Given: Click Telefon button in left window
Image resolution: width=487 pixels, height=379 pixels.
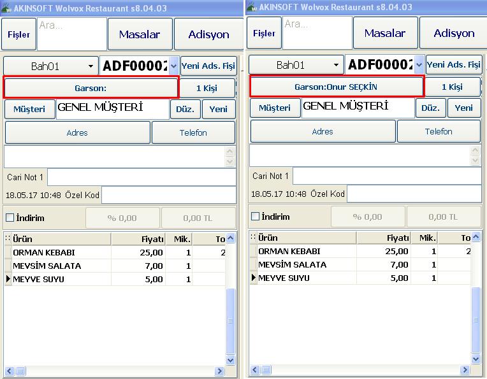Looking at the screenshot, I should [x=193, y=132].
